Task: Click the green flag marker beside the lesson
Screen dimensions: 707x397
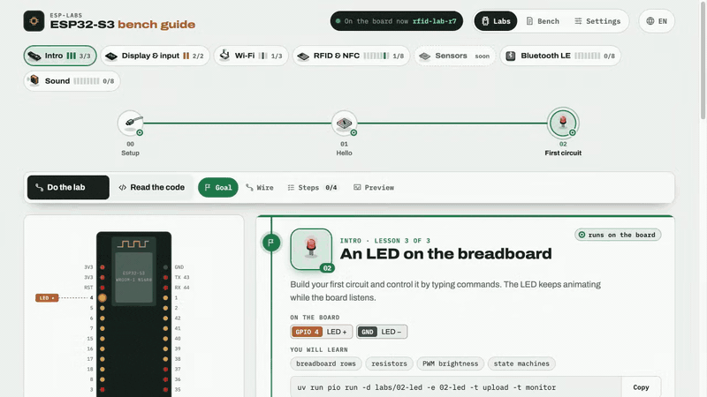Action: [x=271, y=243]
